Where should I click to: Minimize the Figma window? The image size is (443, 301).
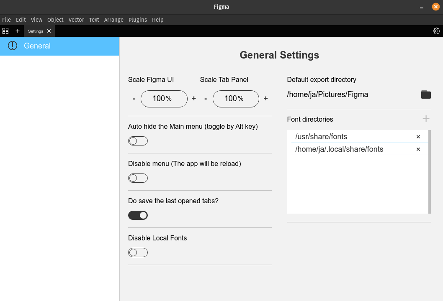click(422, 7)
